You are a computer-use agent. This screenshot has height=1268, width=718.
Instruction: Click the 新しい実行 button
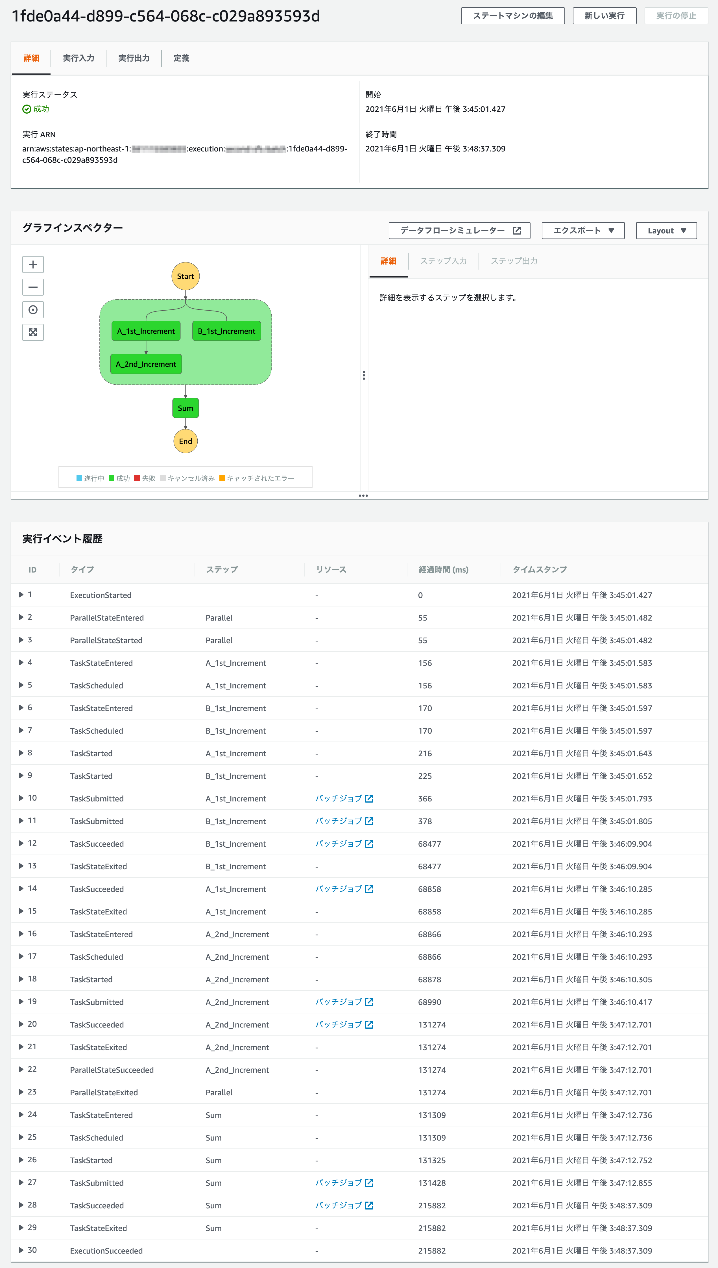point(604,16)
